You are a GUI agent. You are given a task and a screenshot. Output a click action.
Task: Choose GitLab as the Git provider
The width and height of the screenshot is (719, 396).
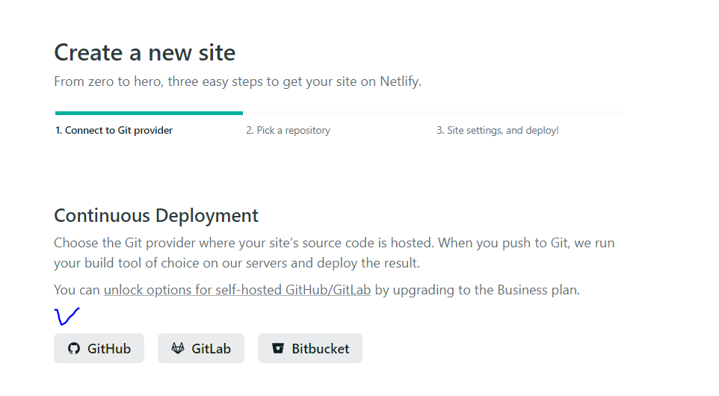click(x=201, y=348)
